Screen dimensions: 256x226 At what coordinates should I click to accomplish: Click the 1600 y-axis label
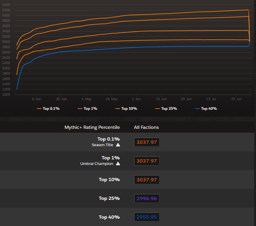6,79
